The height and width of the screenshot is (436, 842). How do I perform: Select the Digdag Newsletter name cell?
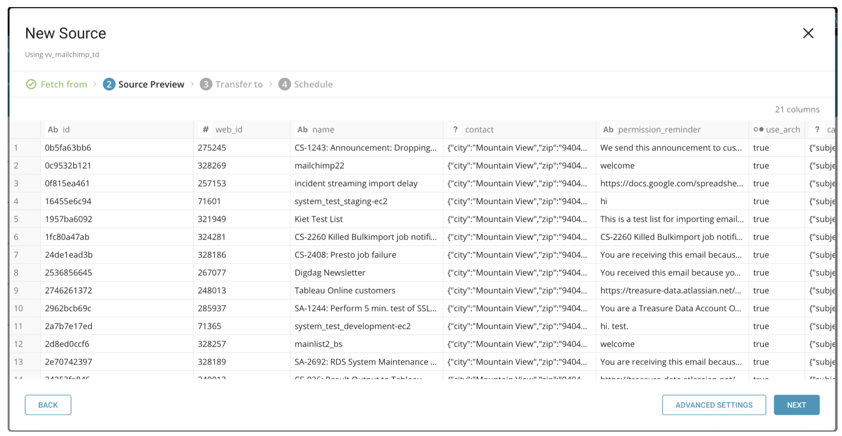coord(330,273)
